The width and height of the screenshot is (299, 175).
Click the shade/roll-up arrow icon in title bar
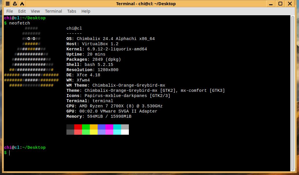point(22,4)
